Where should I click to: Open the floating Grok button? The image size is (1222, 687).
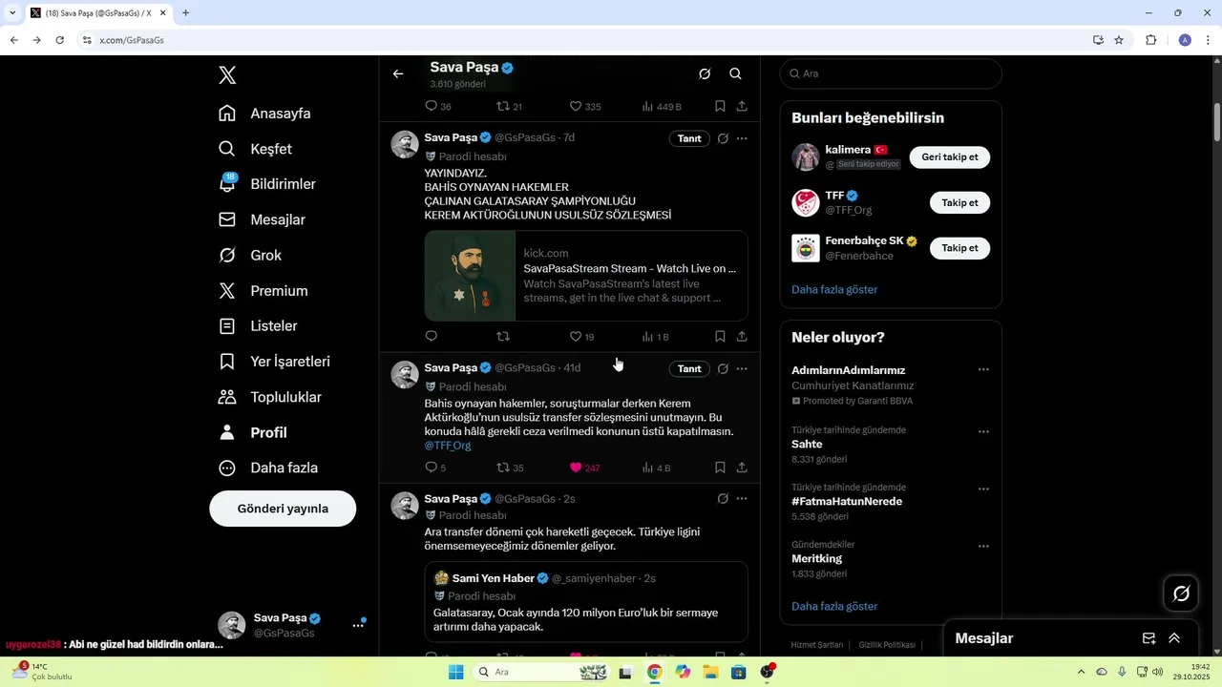pos(1181,593)
